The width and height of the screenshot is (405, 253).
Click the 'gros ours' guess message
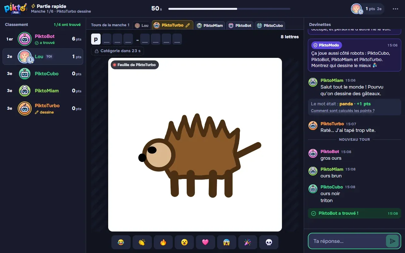tap(331, 158)
